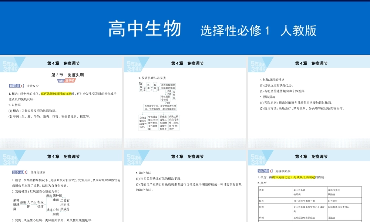This screenshot has width=370, height=222.
Task: Click the table cell 重症联合免疫缺陷病
Action: [x=310, y=218]
